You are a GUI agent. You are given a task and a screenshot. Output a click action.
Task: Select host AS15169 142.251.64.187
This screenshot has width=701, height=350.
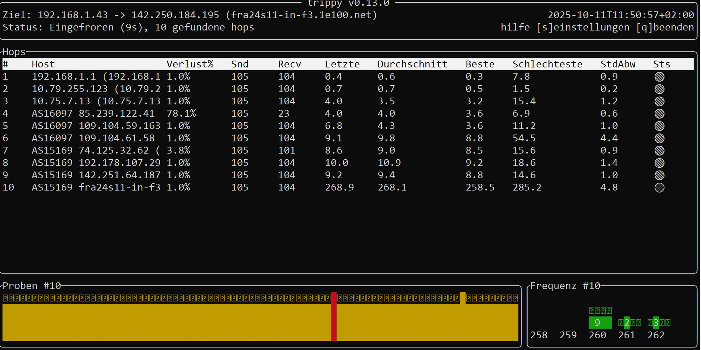pyautogui.click(x=96, y=175)
